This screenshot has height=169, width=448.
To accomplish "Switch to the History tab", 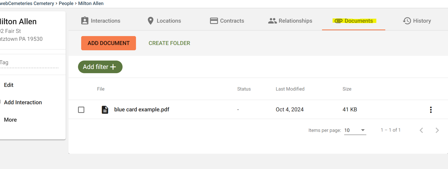I will click(417, 21).
